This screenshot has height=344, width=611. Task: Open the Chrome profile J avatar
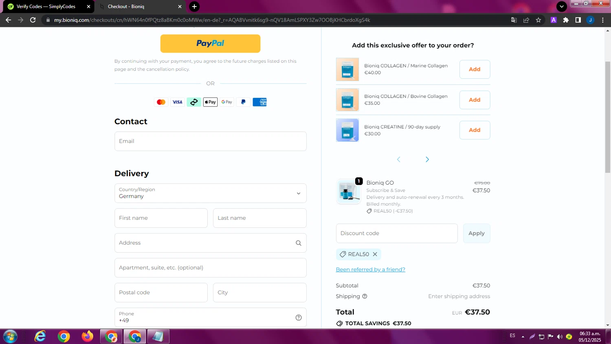pyautogui.click(x=590, y=20)
